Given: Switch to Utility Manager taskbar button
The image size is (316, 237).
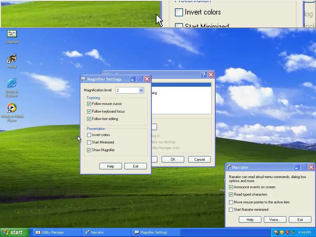Looking at the screenshot, I should (57, 232).
